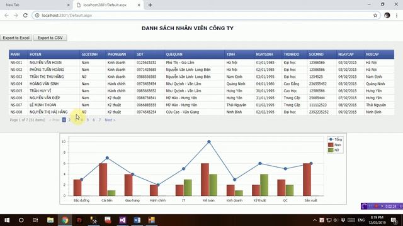Go to page 2 of the grid
403x226 pixels.
pyautogui.click(x=69, y=120)
